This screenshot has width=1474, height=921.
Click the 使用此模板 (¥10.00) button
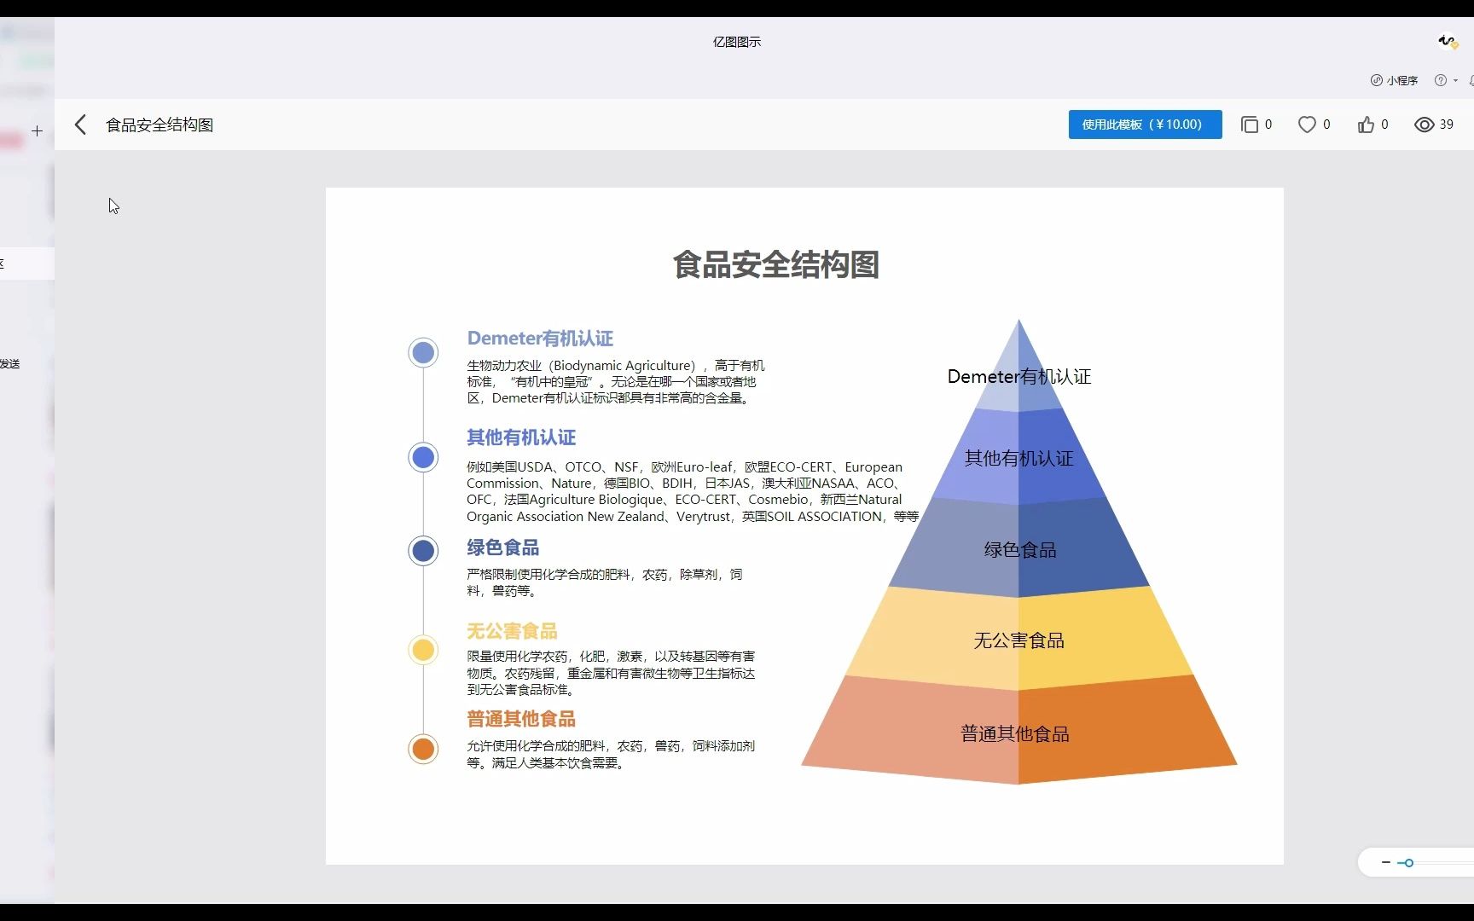click(1145, 125)
